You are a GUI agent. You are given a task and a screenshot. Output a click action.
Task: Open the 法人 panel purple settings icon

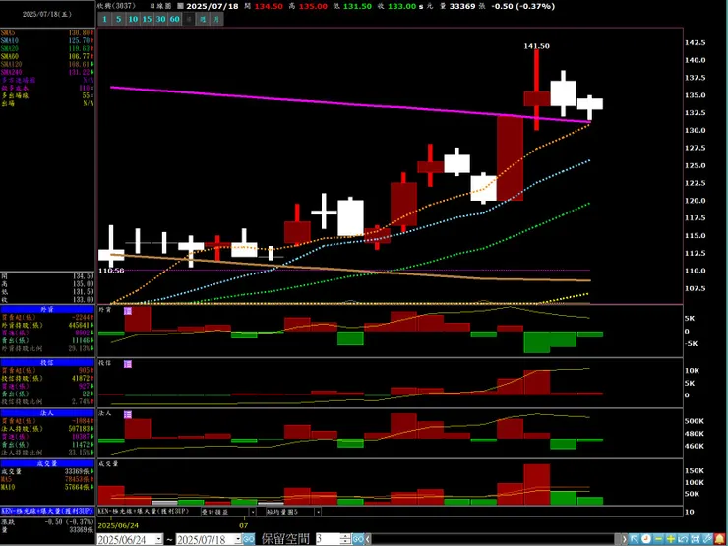128,414
